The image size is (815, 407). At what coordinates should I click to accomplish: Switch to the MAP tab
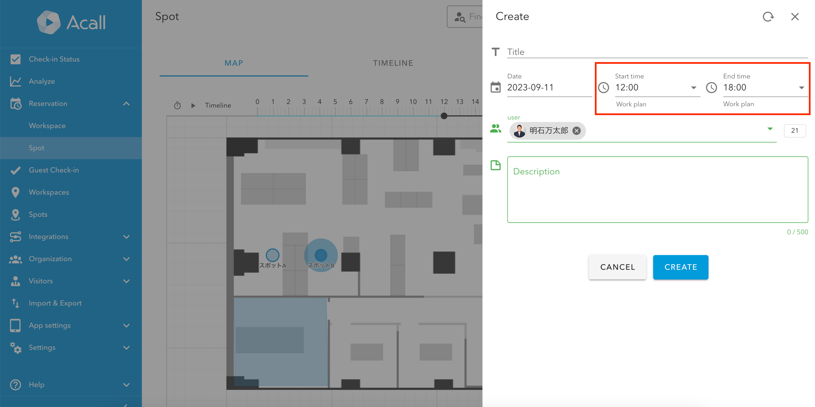234,63
